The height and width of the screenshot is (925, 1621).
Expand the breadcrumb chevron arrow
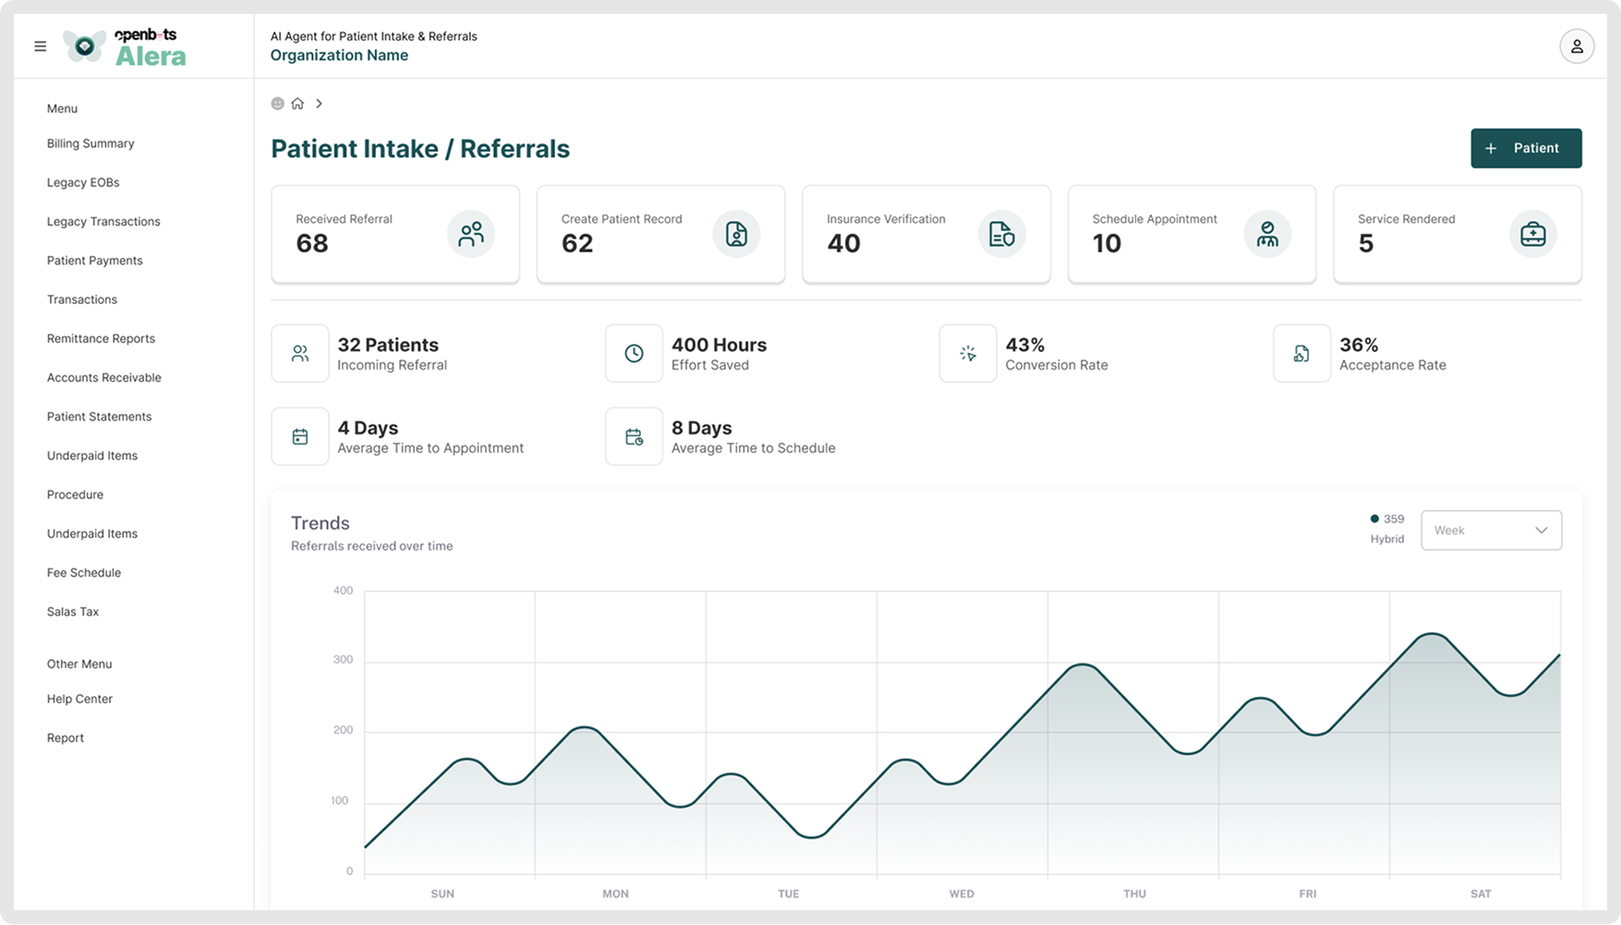pos(320,103)
